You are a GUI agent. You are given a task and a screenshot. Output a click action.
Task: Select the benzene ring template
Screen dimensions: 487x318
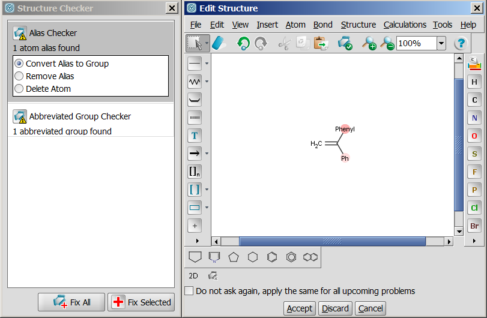tap(272, 257)
